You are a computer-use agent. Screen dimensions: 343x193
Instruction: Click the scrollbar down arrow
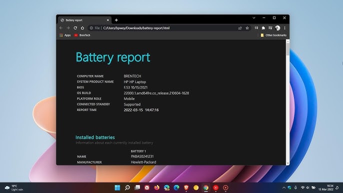[x=287, y=163]
